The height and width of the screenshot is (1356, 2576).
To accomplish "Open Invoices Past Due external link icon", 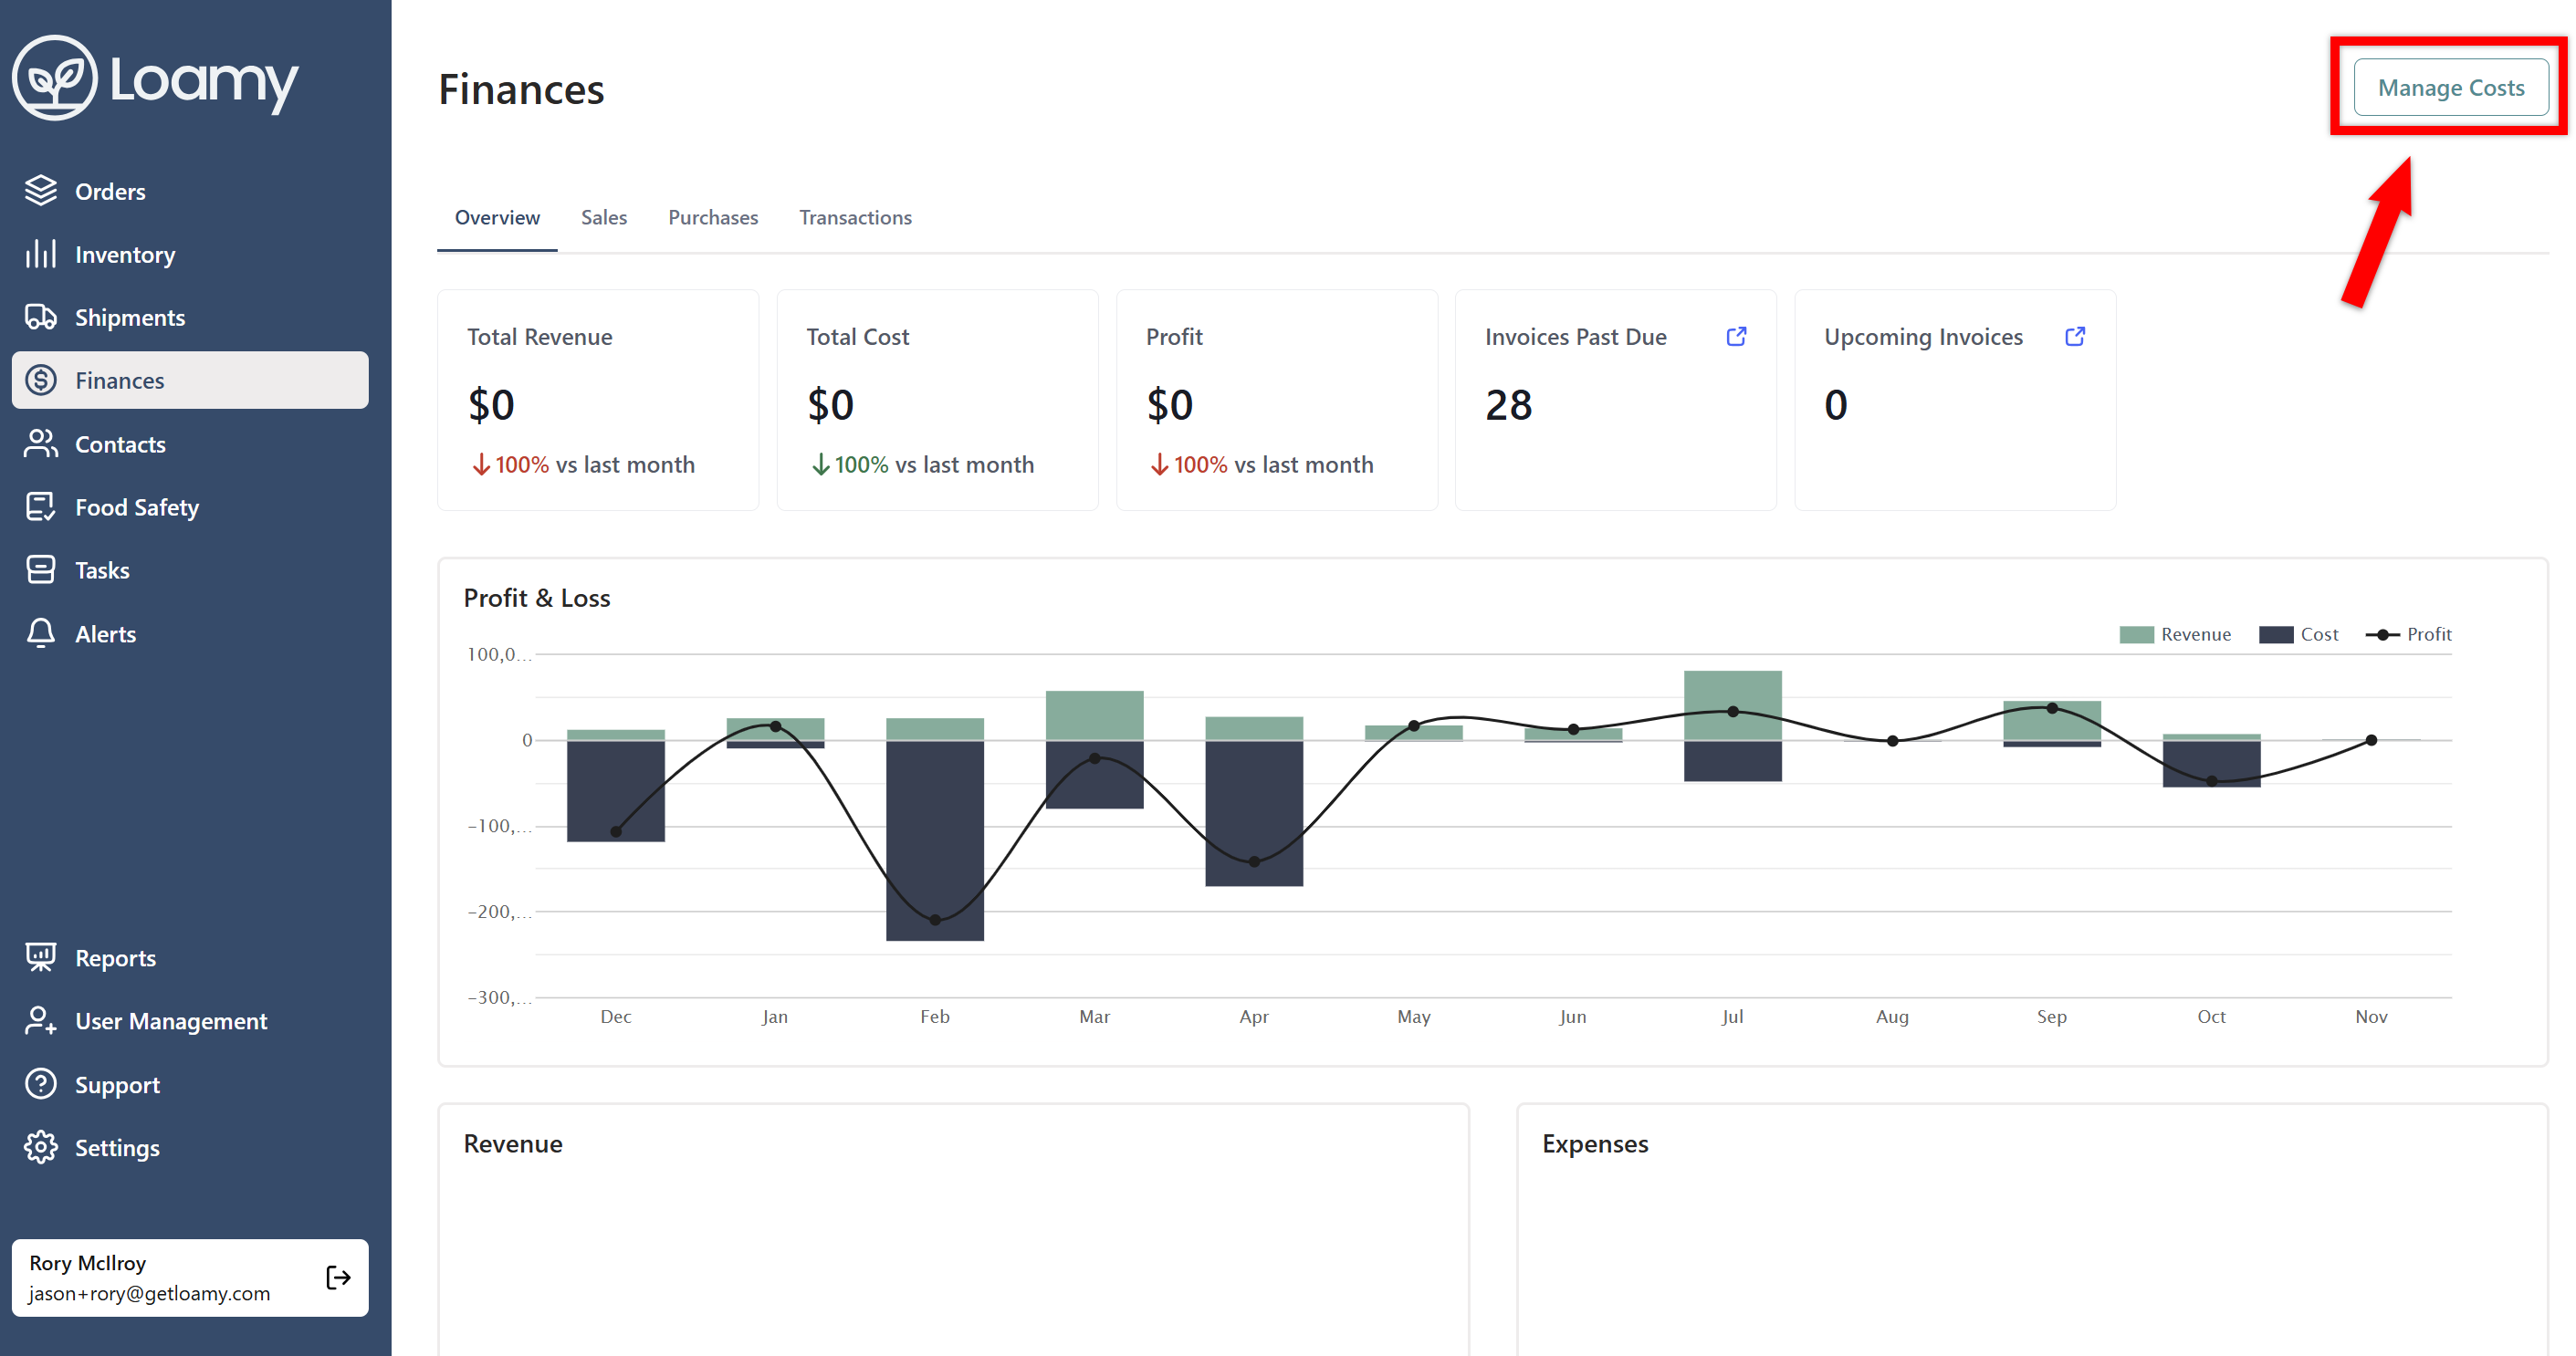I will point(1736,337).
